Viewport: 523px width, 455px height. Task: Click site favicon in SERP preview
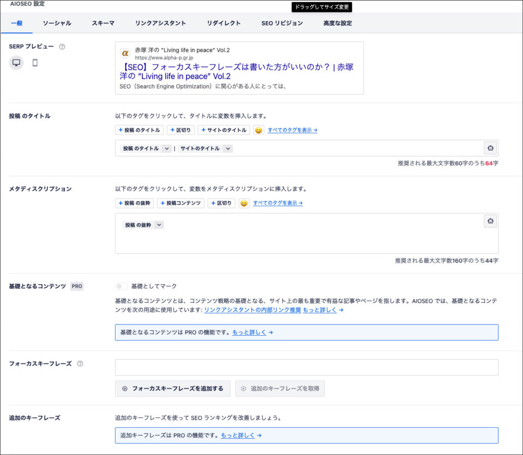[125, 53]
